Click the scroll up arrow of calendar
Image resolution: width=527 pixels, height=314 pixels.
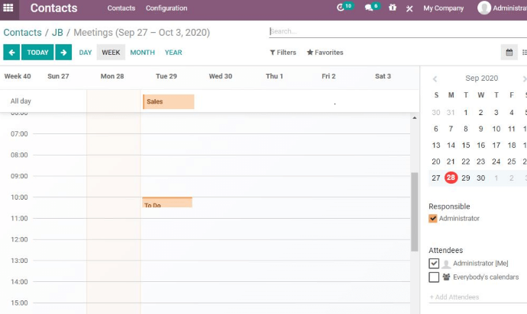tap(415, 117)
